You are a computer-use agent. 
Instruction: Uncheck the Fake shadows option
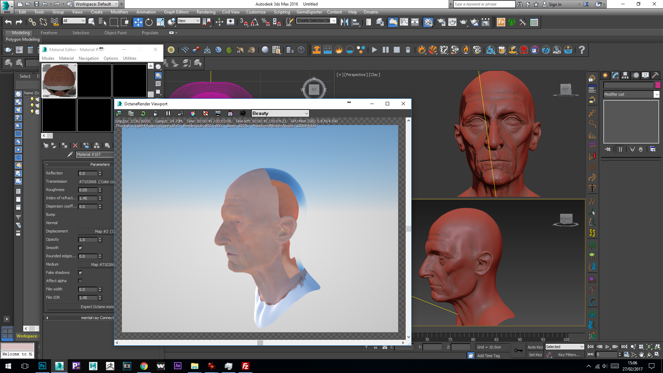[80, 272]
